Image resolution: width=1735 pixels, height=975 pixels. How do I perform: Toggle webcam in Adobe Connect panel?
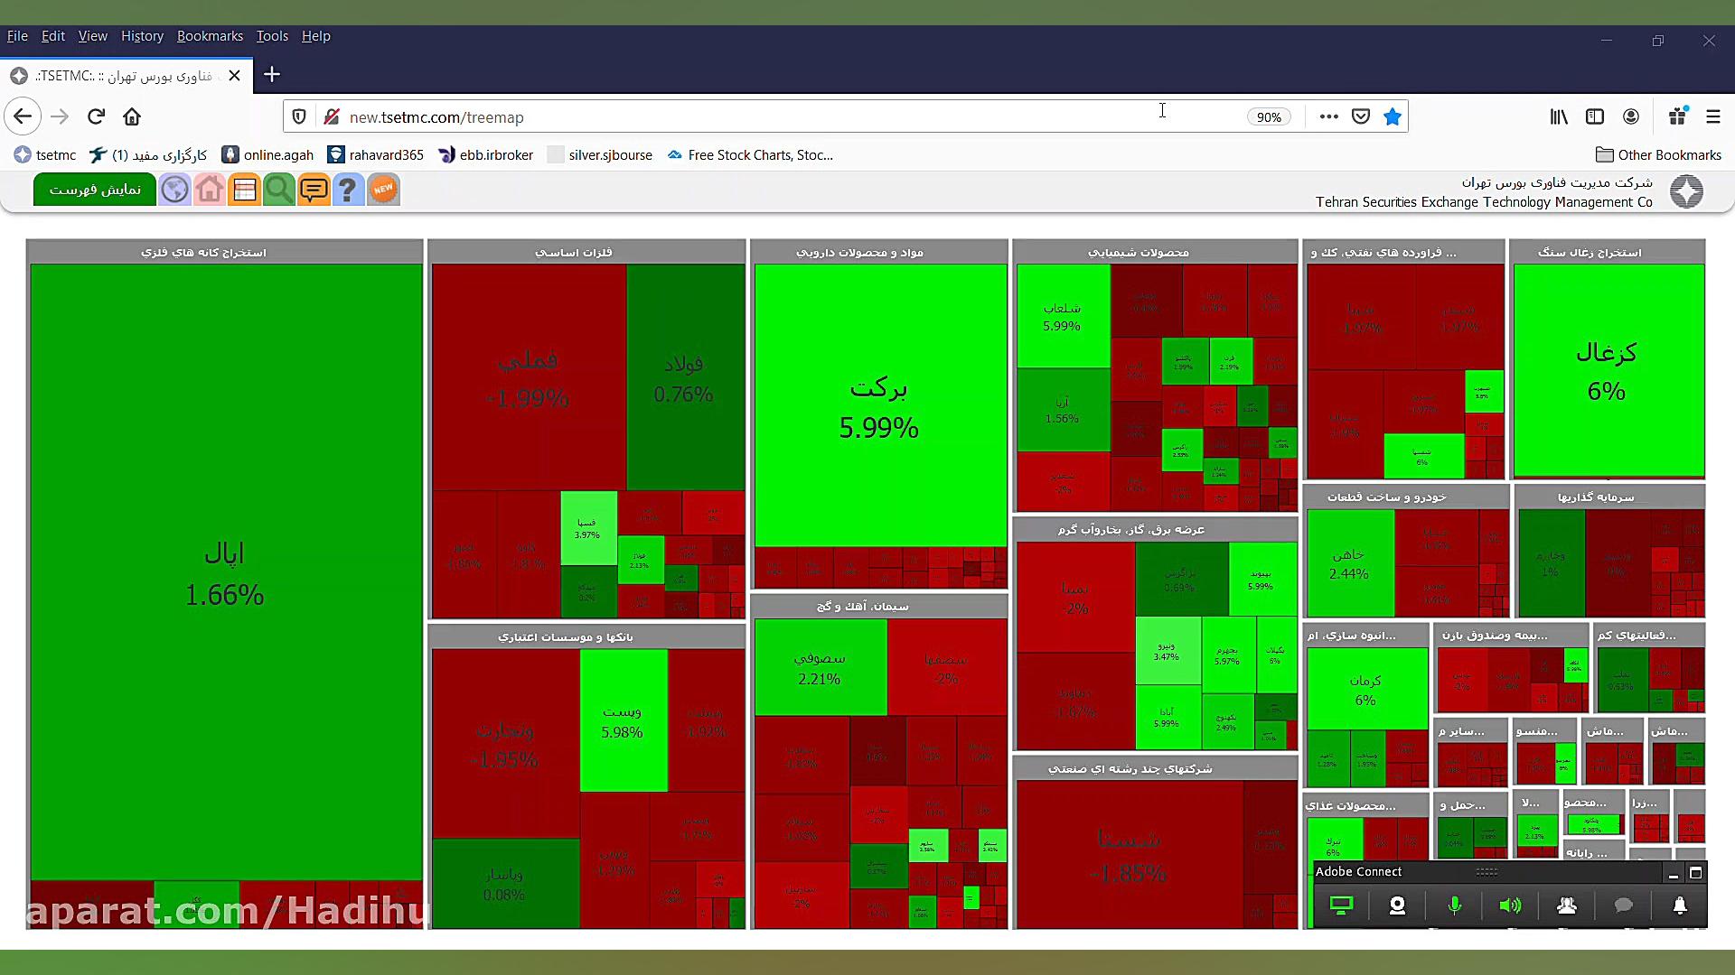pos(1397,905)
